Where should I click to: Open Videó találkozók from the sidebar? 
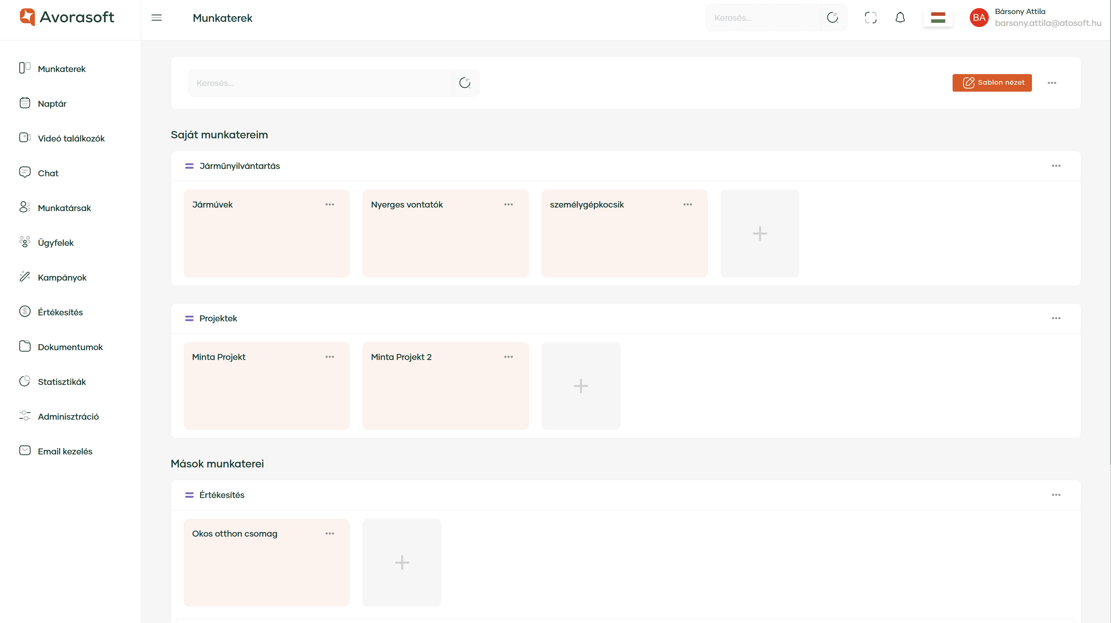pyautogui.click(x=25, y=138)
